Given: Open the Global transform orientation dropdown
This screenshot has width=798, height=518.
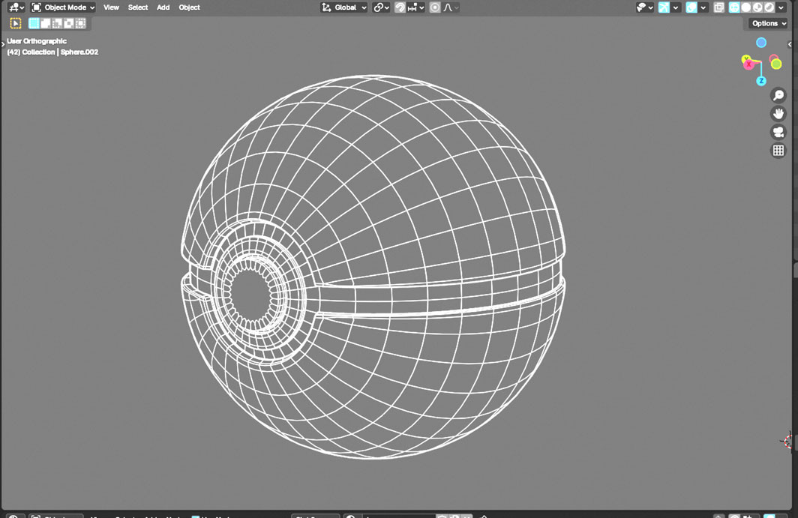Looking at the screenshot, I should pos(343,7).
